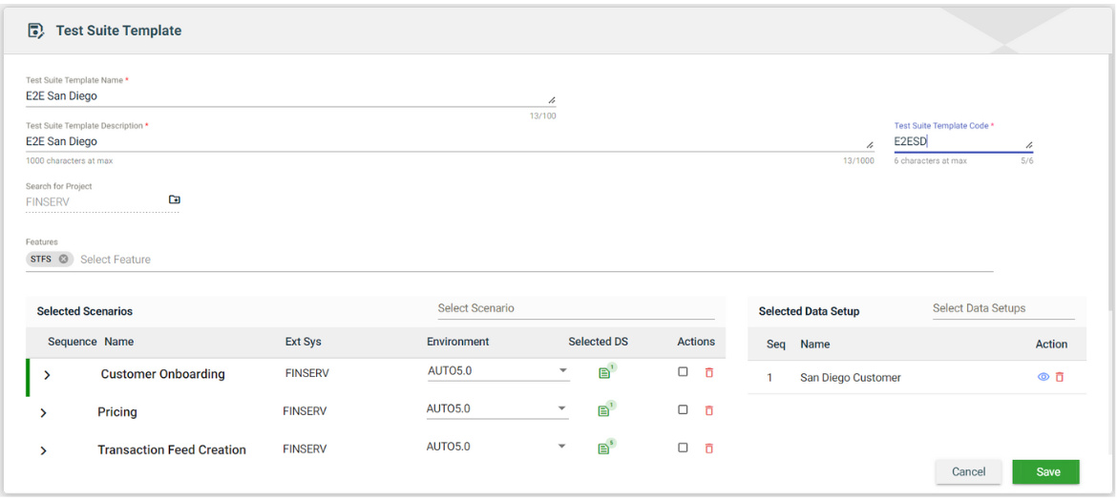The width and height of the screenshot is (1117, 501).
Task: Open selected data setup for Transaction Feed Creation
Action: click(604, 448)
